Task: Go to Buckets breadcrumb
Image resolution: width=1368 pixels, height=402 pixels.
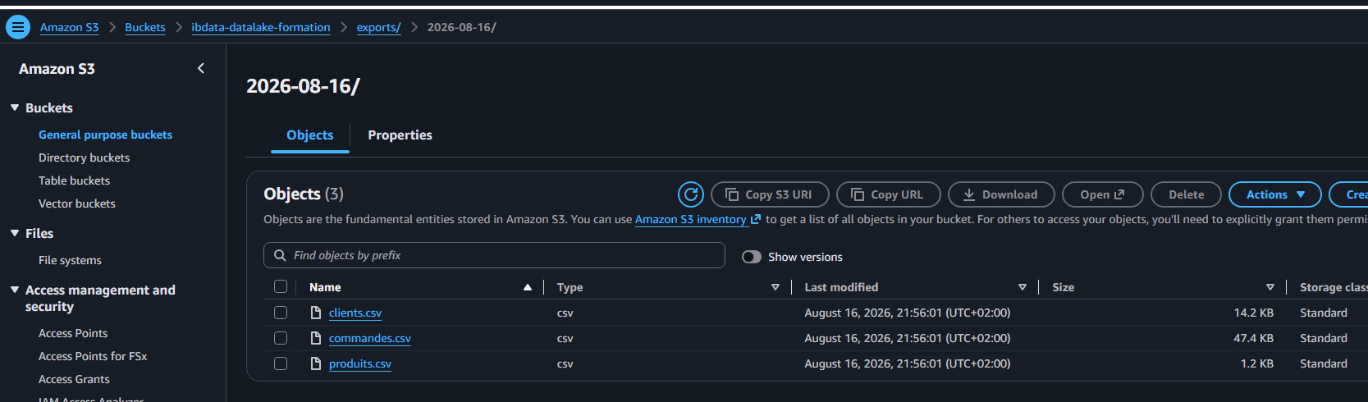Action: (144, 27)
